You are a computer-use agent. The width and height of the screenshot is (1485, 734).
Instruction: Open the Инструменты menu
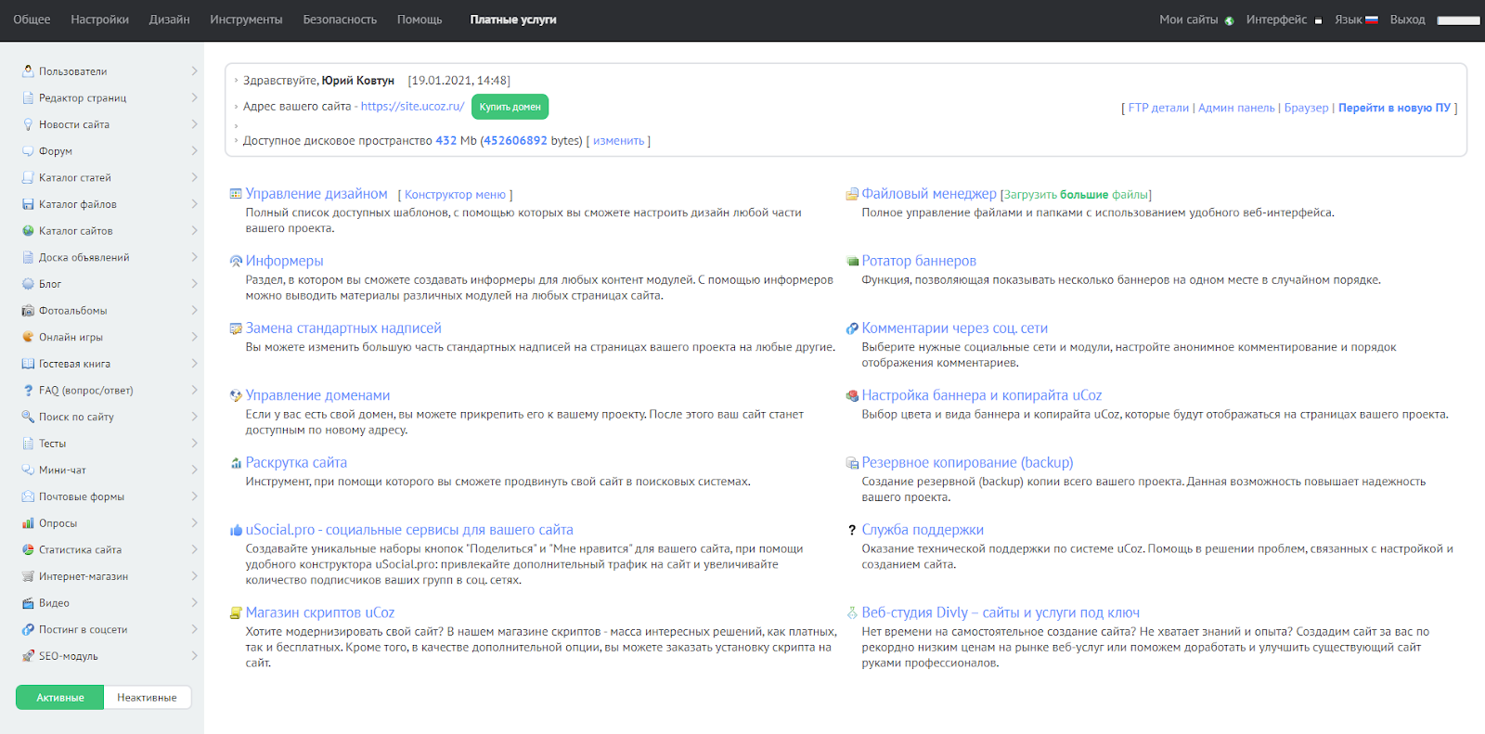246,19
